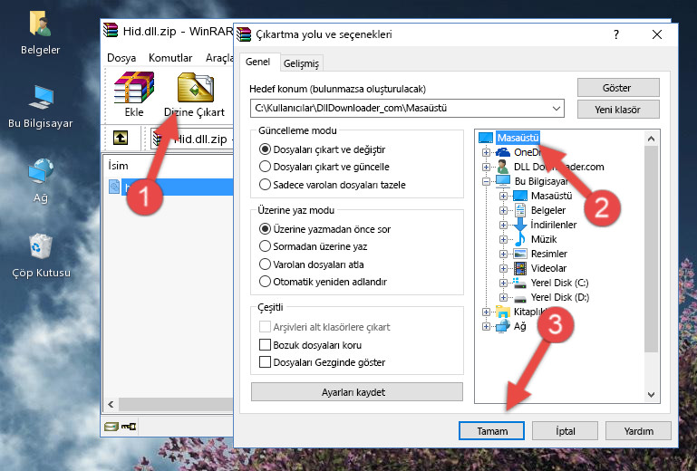The width and height of the screenshot is (697, 471).
Task: Select Otomatik yeniden adlandır option
Action: point(265,282)
